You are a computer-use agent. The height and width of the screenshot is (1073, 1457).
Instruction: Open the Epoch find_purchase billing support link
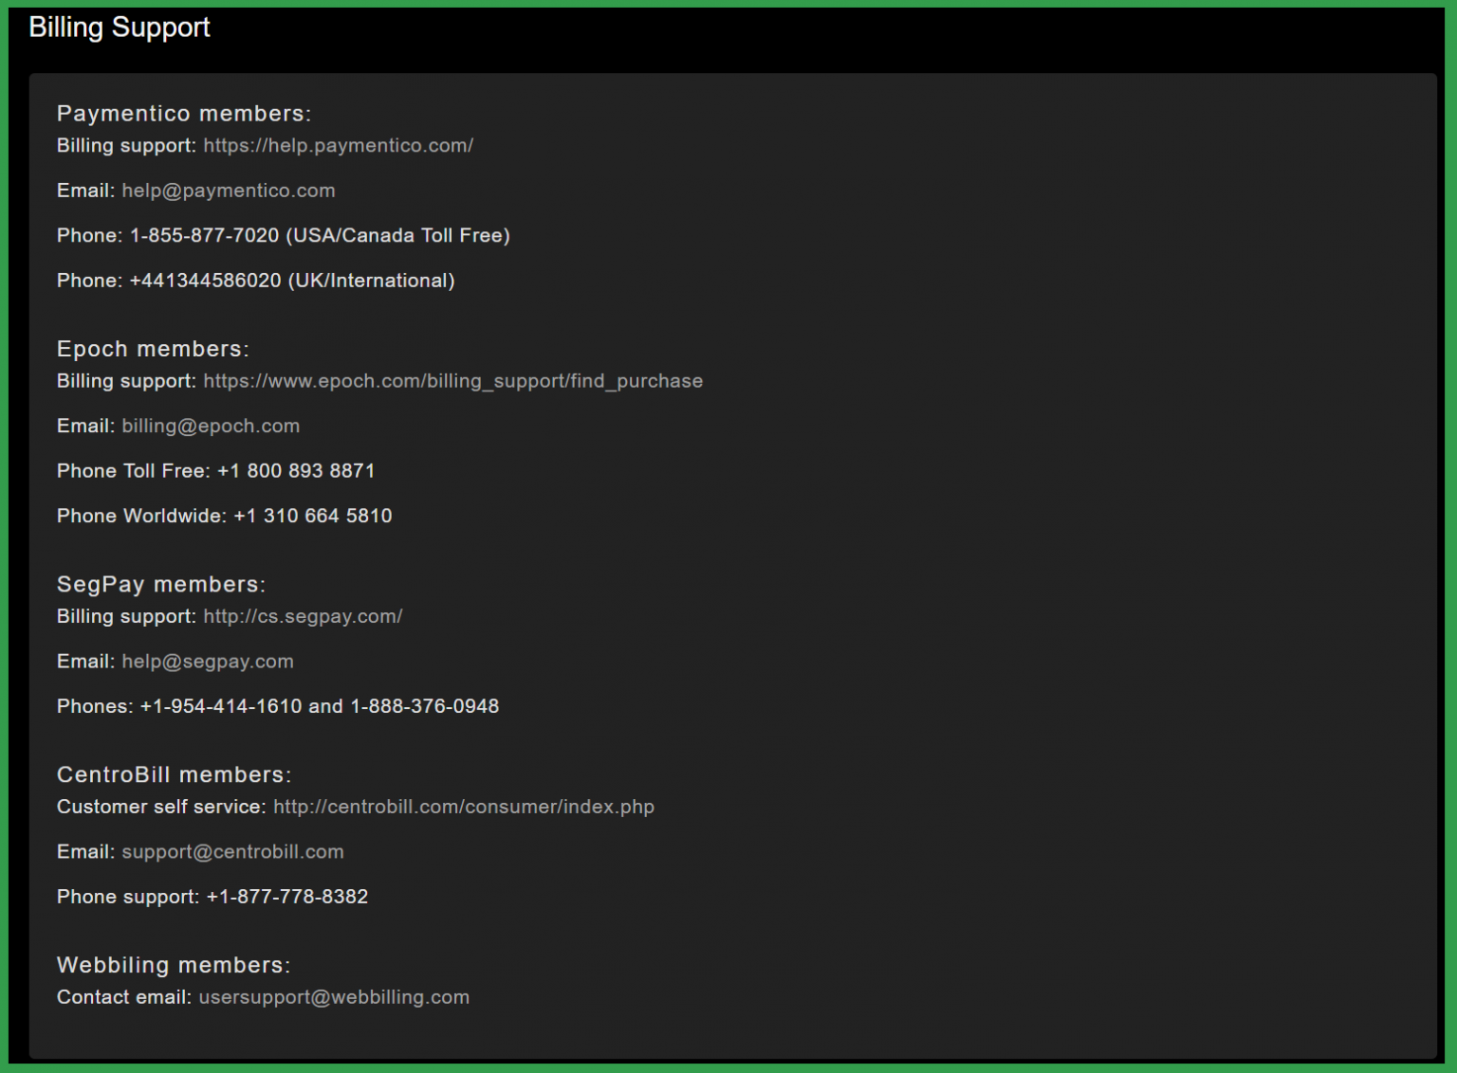(x=452, y=381)
